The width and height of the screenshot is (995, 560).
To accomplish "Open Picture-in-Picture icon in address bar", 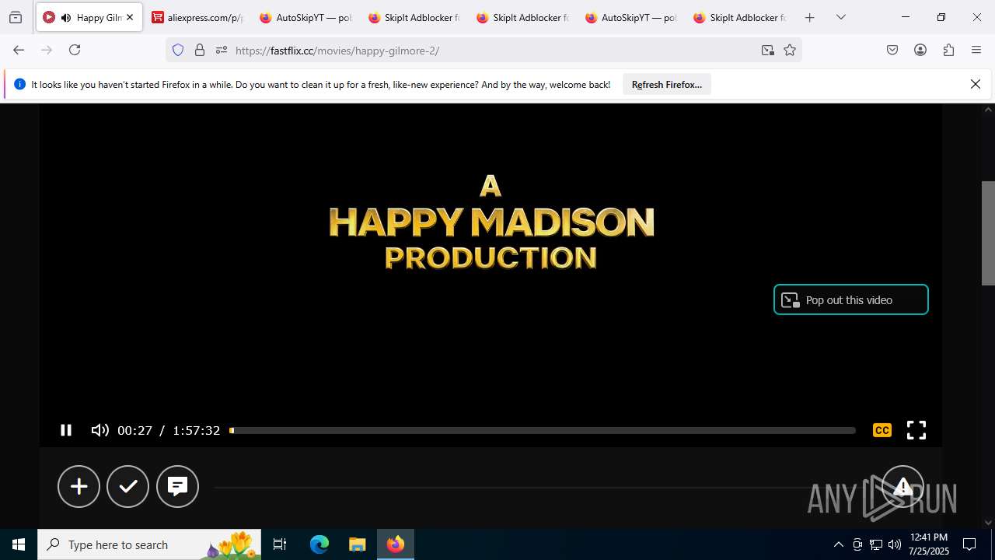I will pos(768,50).
